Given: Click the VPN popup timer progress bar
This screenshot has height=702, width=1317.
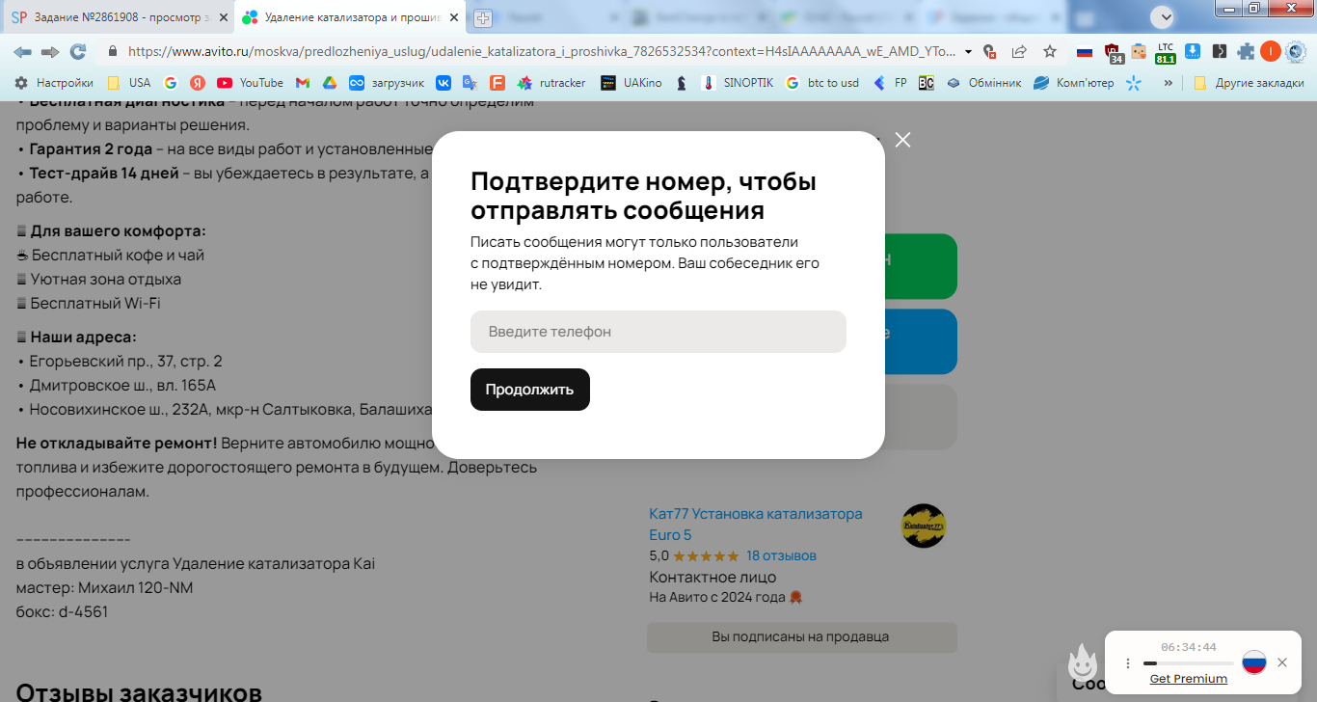Looking at the screenshot, I should pyautogui.click(x=1189, y=663).
